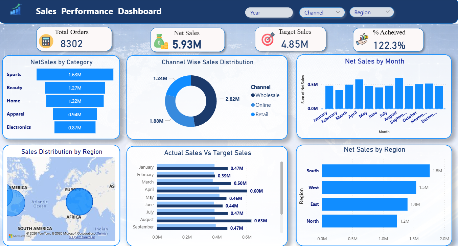The width and height of the screenshot is (458, 246).
Task: Click the scrollbar in Actual Sales Vs Target chart
Action: point(281,188)
